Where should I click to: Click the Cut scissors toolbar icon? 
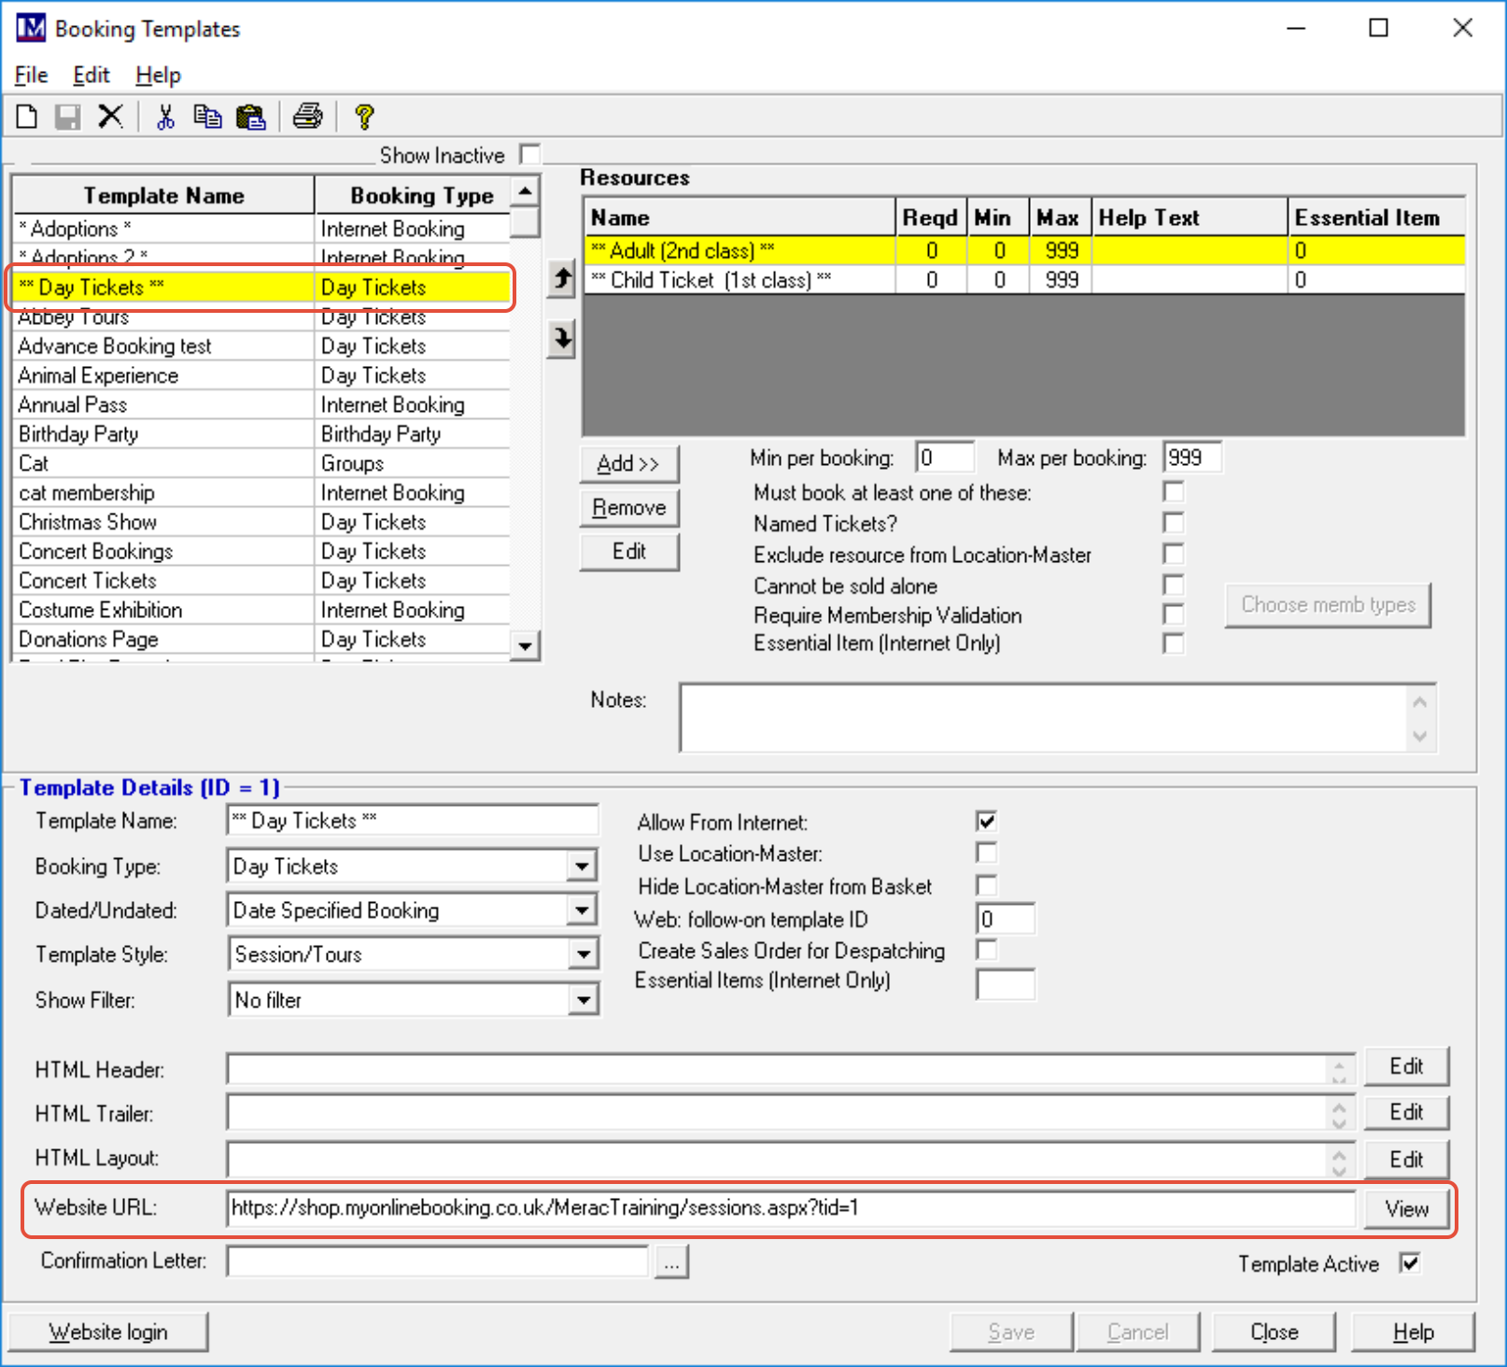click(165, 117)
